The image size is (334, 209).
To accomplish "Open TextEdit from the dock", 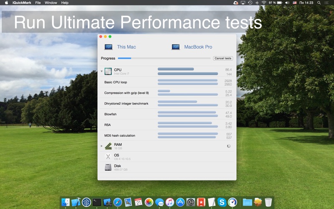I will [212, 202].
